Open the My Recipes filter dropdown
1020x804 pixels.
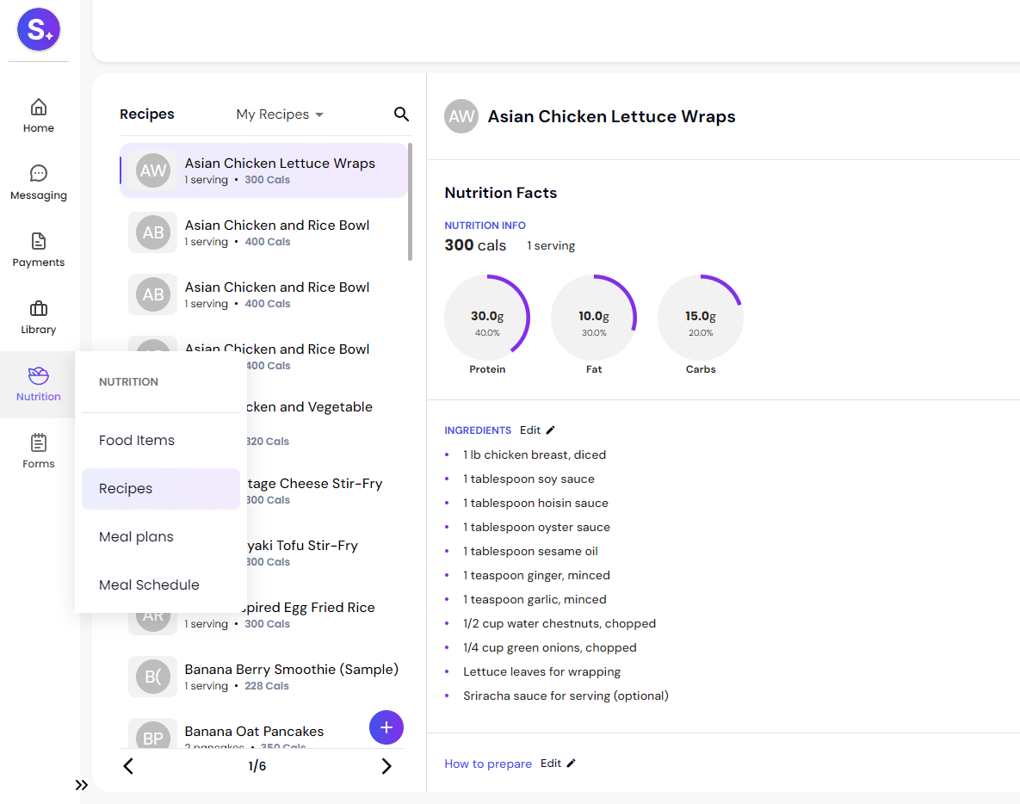click(279, 114)
